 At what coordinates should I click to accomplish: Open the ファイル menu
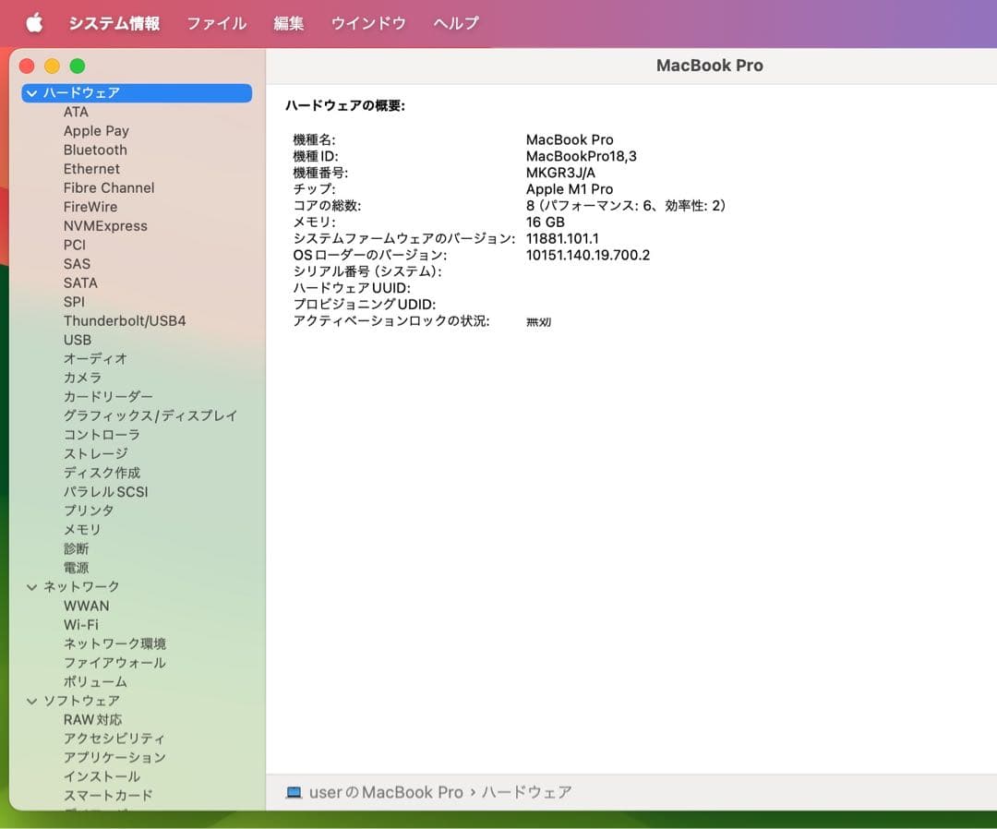click(x=216, y=23)
